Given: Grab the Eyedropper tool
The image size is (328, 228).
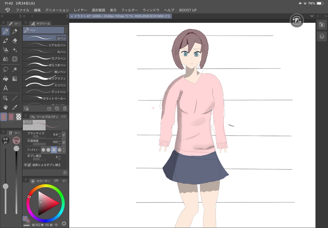Looking at the screenshot, I should [x=14, y=107].
